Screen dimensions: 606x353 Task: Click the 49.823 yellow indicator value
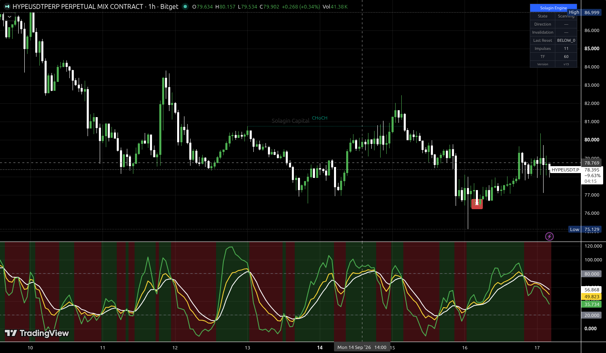click(x=592, y=297)
